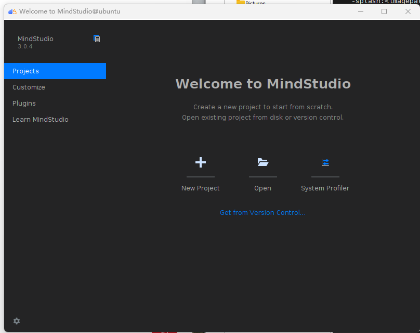Viewport: 420px width, 333px height.
Task: Minimize the Welcome to MindStudio window
Action: pos(361,11)
